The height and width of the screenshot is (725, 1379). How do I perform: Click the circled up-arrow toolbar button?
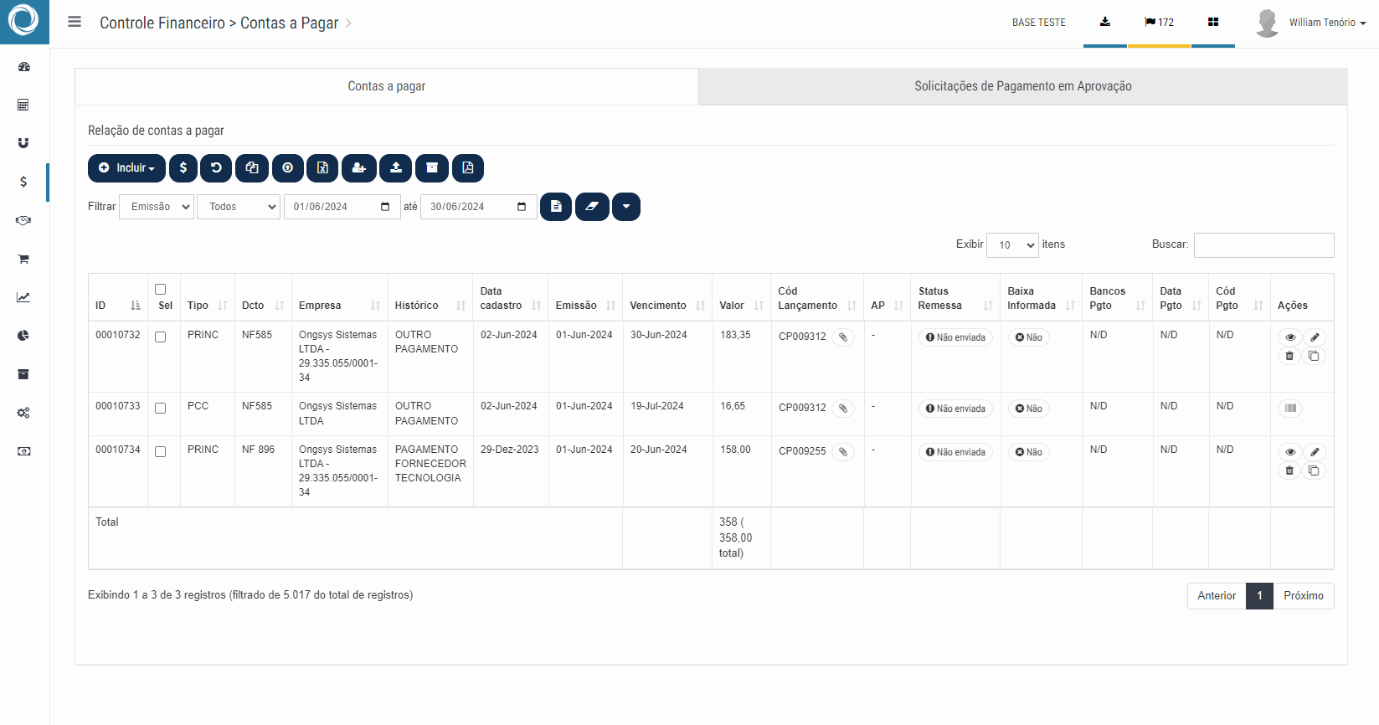click(288, 168)
